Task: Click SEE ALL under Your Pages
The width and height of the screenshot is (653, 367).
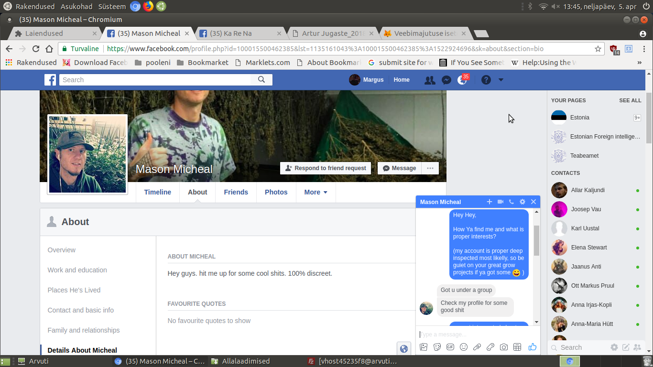Action: coord(630,100)
